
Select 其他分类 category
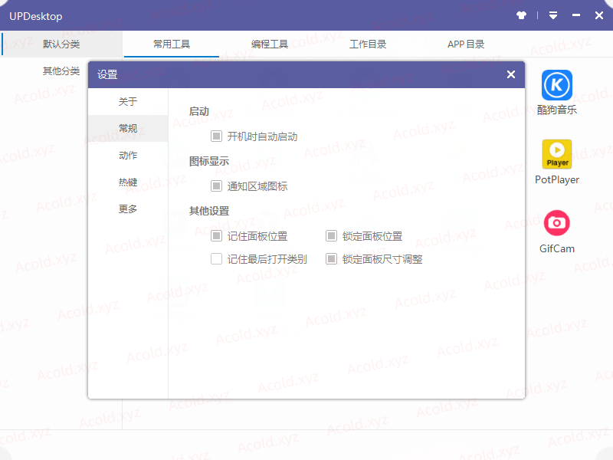point(61,71)
